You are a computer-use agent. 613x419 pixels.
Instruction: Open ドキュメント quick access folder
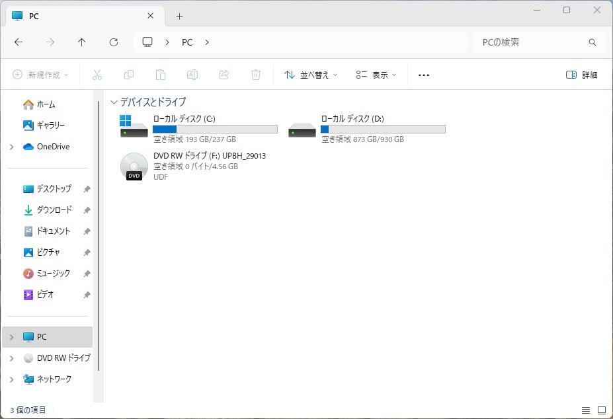click(47, 231)
